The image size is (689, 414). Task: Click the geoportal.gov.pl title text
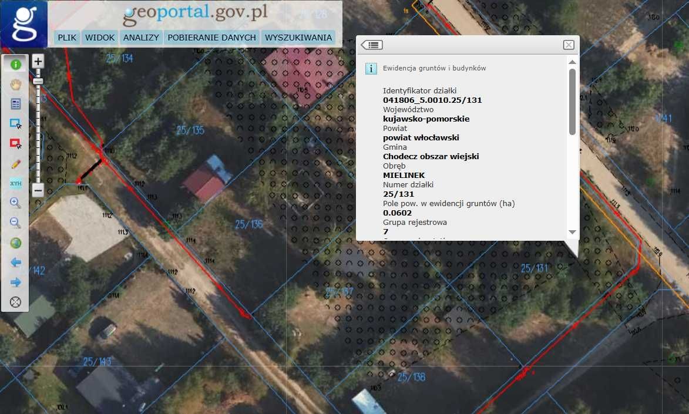tap(195, 13)
